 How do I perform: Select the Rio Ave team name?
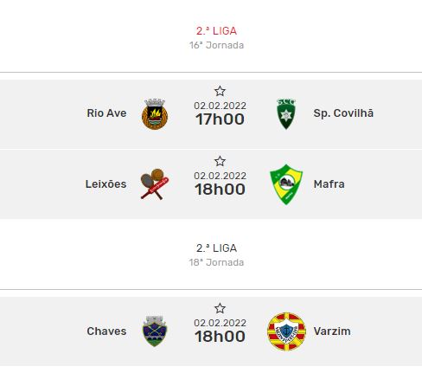click(106, 113)
